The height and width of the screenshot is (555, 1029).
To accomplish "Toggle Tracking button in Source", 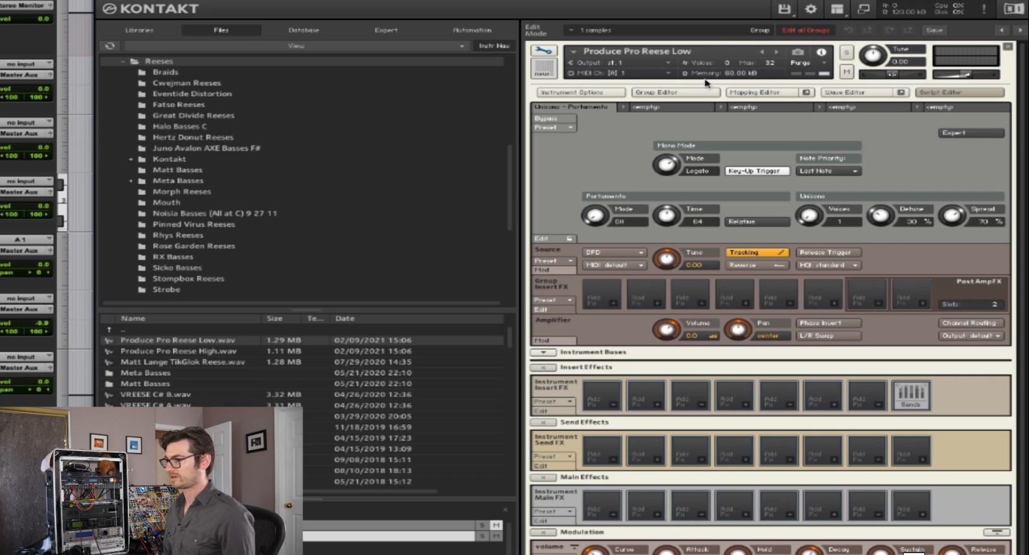I will [757, 252].
